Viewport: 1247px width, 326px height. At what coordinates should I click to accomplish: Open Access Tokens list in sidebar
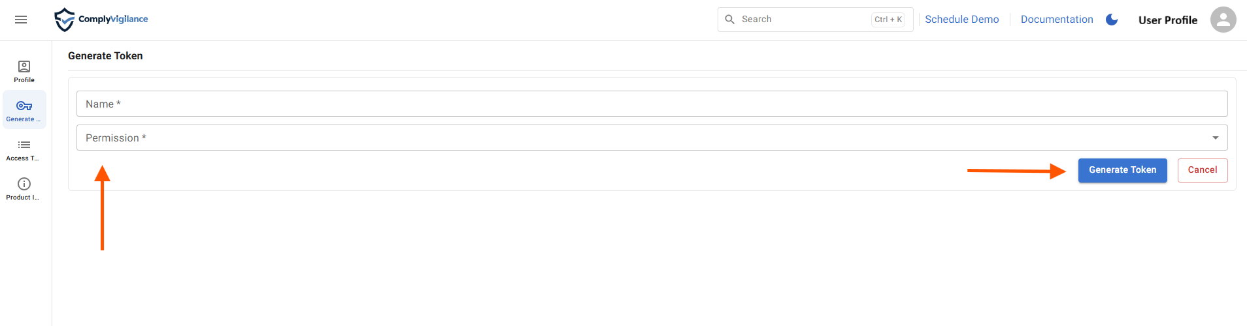(24, 149)
